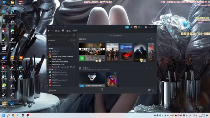
Task: Open the 库 library tab
Action: coord(63,31)
